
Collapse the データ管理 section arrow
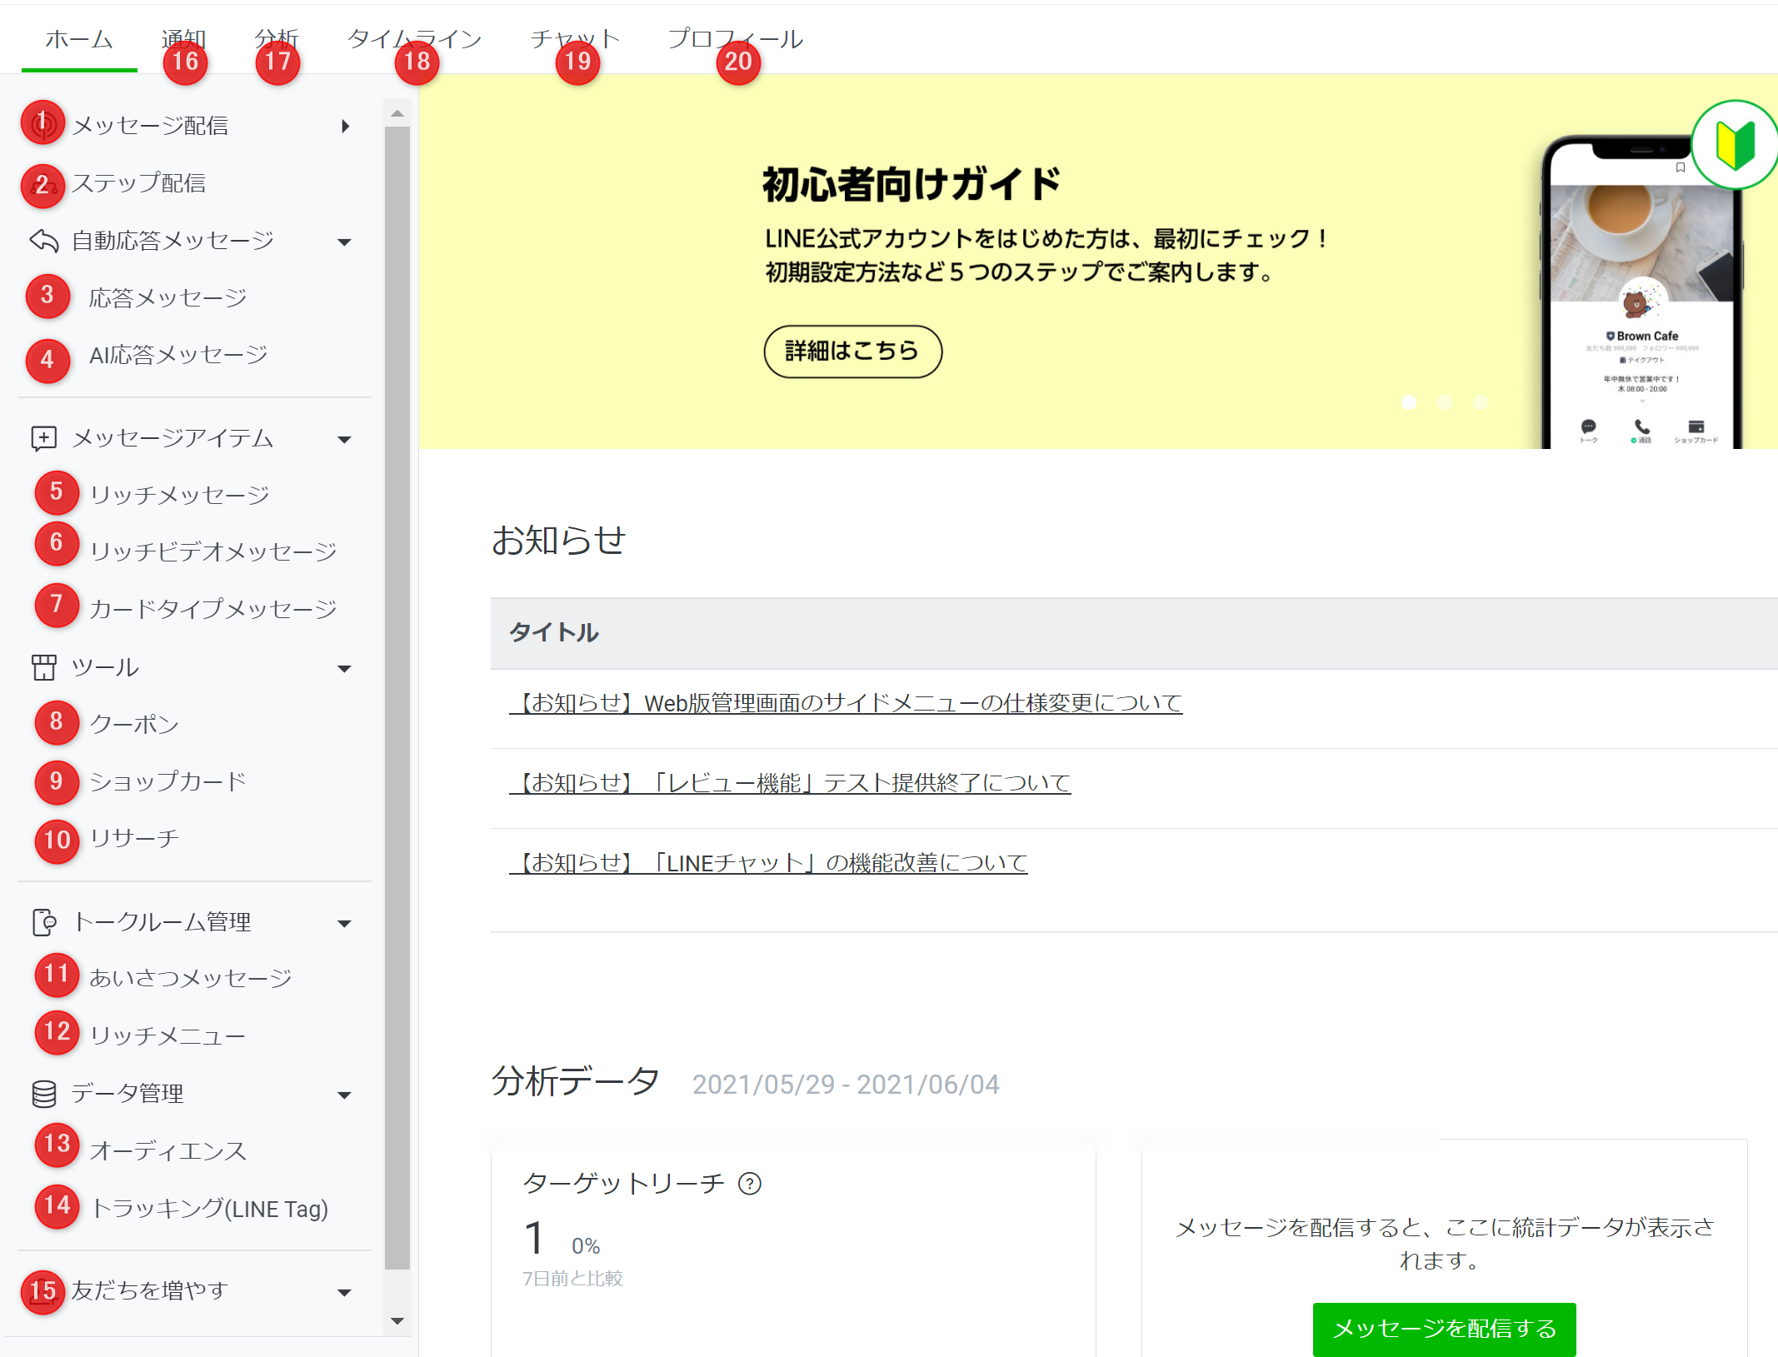pyautogui.click(x=344, y=1095)
